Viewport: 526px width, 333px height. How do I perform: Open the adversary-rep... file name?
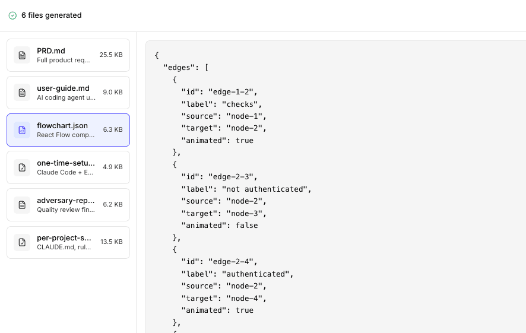click(66, 201)
